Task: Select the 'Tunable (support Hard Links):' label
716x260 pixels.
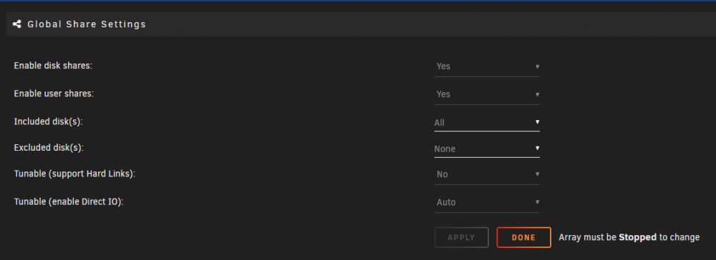Action: coord(75,174)
